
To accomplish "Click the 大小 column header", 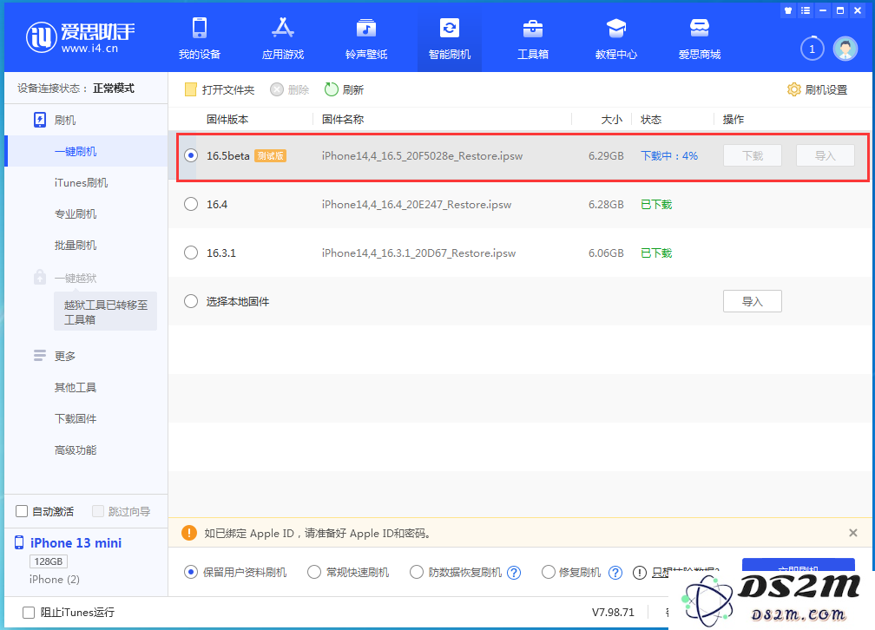I will click(612, 120).
